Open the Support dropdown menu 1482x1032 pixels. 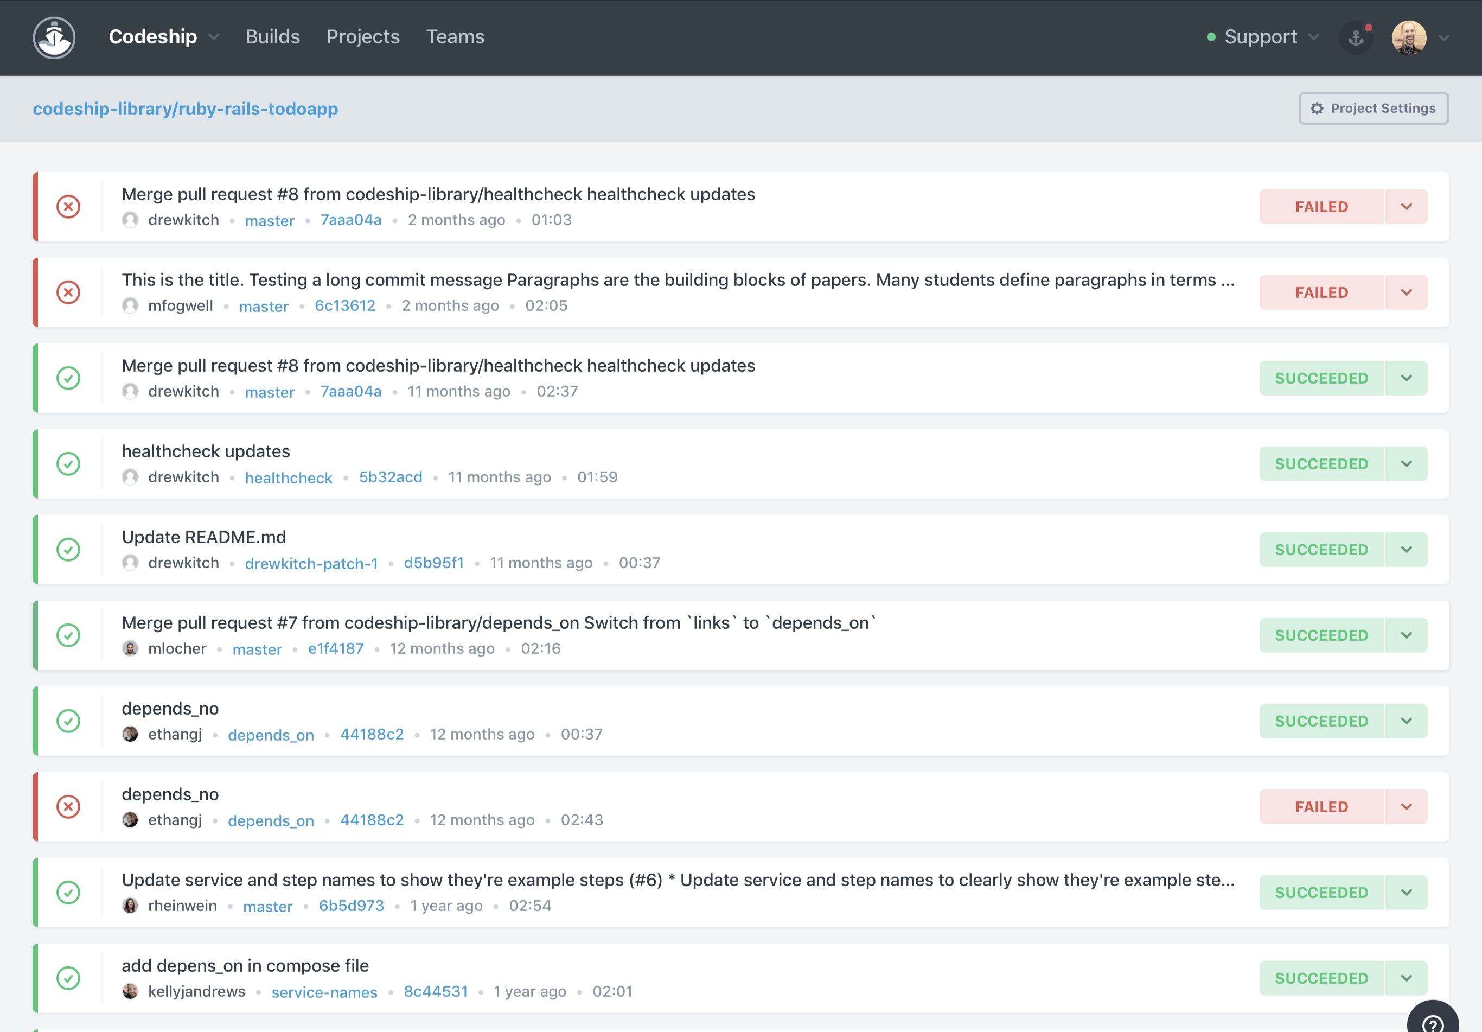coord(1262,37)
